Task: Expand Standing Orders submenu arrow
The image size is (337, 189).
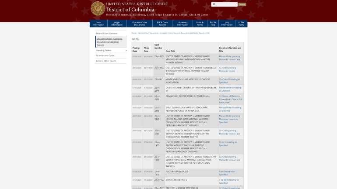Action: pos(126,50)
